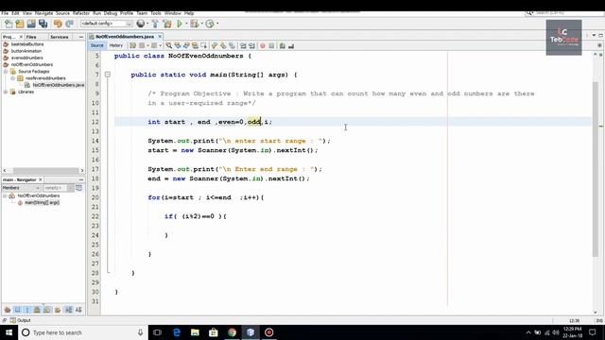This screenshot has height=340, width=605.
Task: Open the Output window button
Action: (x=21, y=320)
